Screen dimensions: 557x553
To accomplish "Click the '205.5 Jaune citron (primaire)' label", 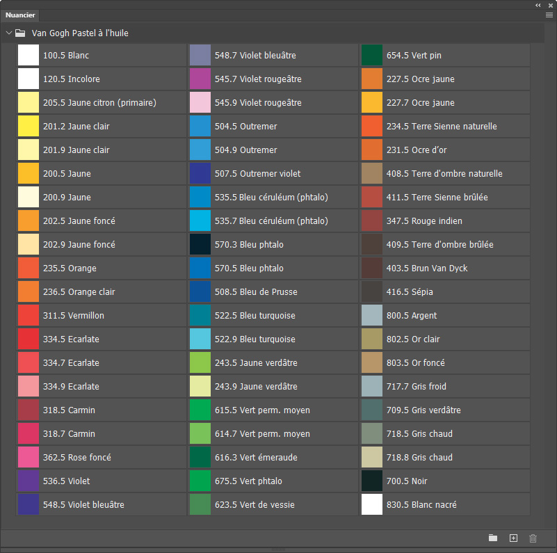I will point(99,103).
